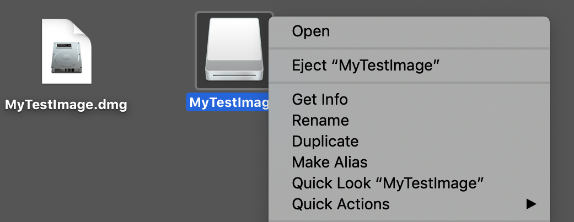The width and height of the screenshot is (574, 222).
Task: Eject "MyTestImage" via the context menu
Action: (366, 66)
